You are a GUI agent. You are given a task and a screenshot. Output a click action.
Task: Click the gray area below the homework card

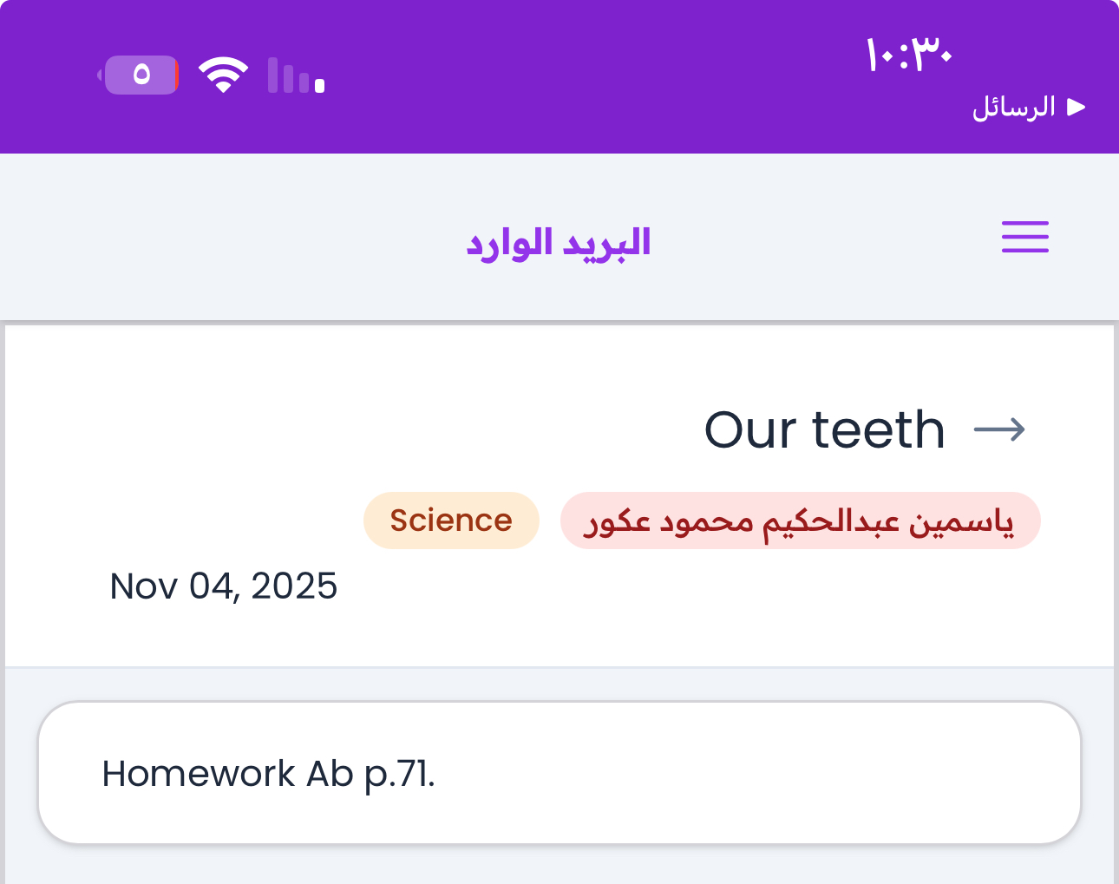pos(559,866)
